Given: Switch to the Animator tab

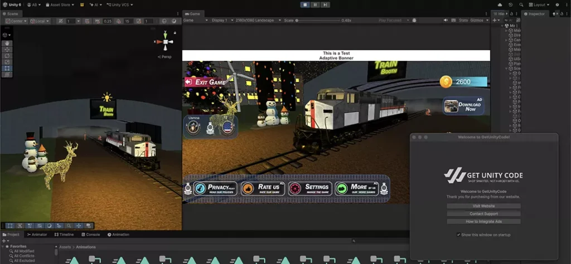Looking at the screenshot, I should [37, 234].
